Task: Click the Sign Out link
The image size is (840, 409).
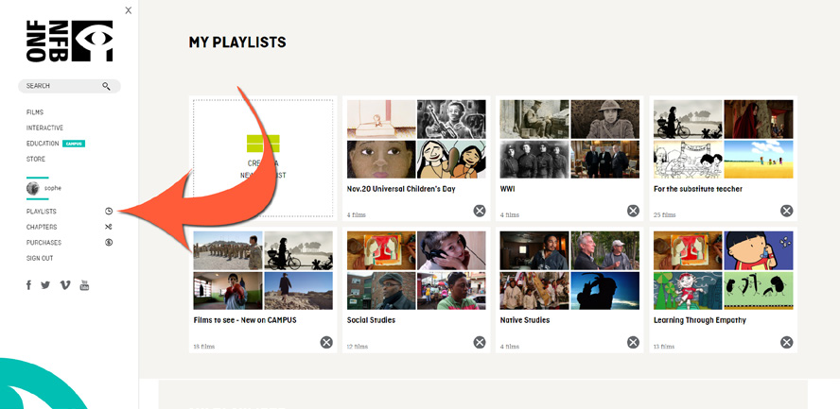Action: pos(40,258)
